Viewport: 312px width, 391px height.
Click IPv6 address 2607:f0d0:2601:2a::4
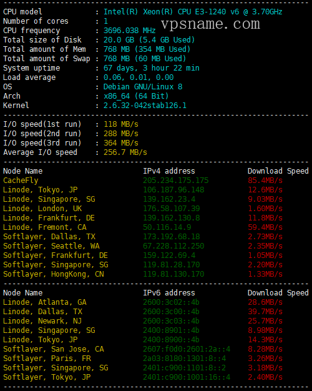tap(187, 349)
